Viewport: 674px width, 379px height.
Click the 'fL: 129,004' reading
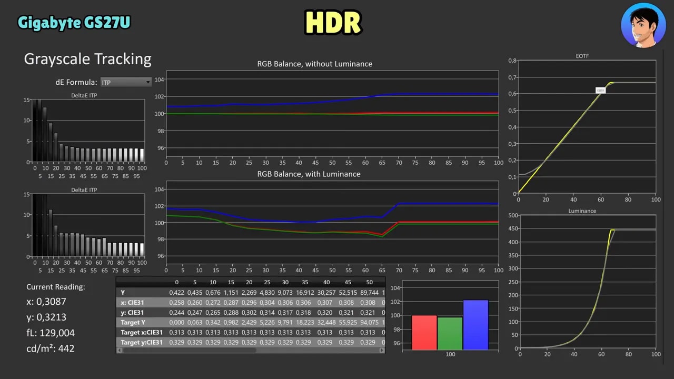[x=51, y=333]
